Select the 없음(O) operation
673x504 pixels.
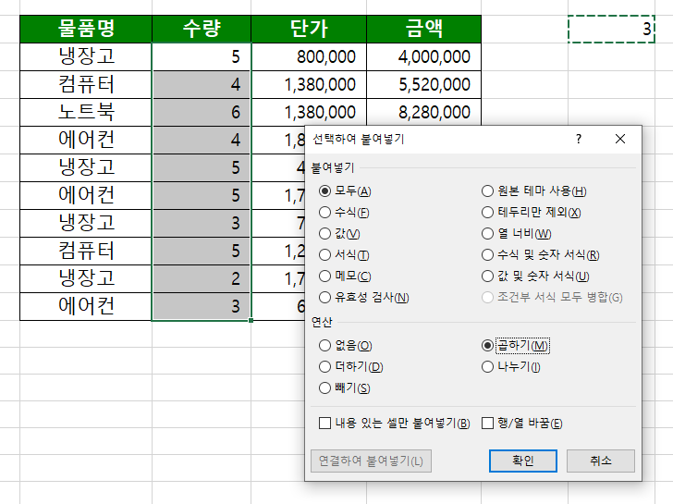(324, 345)
